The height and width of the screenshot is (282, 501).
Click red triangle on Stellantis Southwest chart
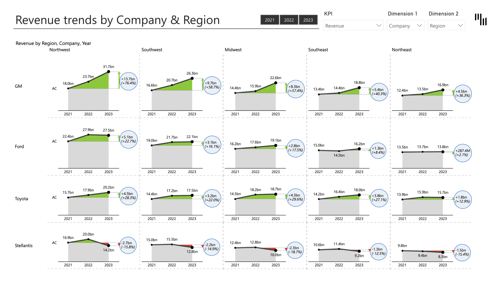[x=203, y=246]
